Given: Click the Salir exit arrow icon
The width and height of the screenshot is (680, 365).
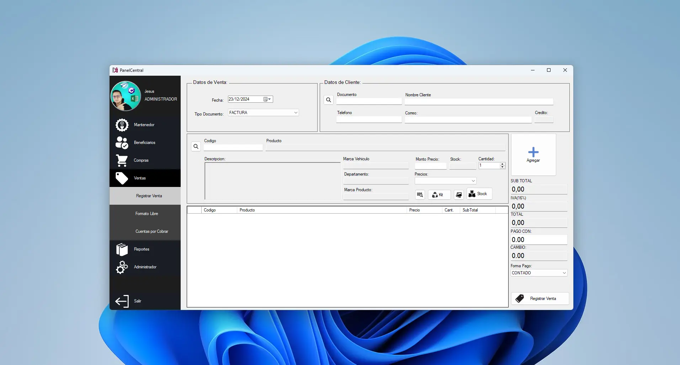Looking at the screenshot, I should tap(122, 301).
